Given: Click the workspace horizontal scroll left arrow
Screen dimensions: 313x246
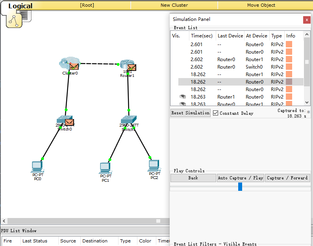Looking at the screenshot, I should 4,221.
